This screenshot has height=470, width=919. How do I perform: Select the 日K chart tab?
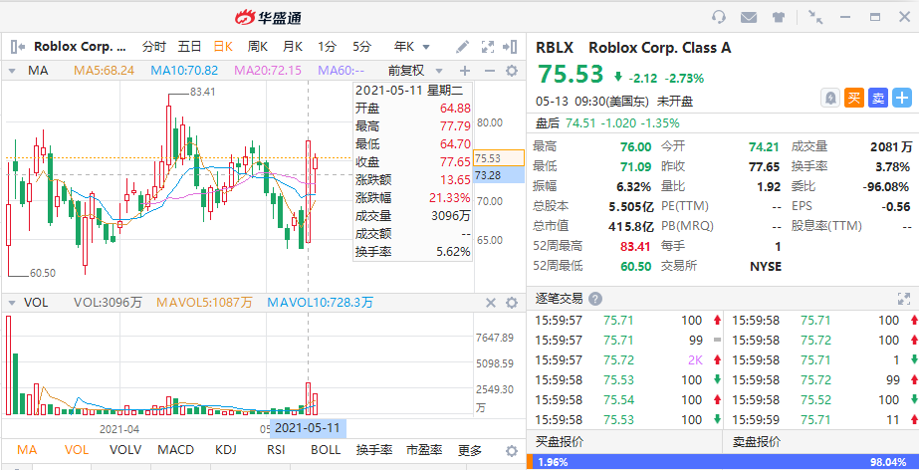pos(223,46)
